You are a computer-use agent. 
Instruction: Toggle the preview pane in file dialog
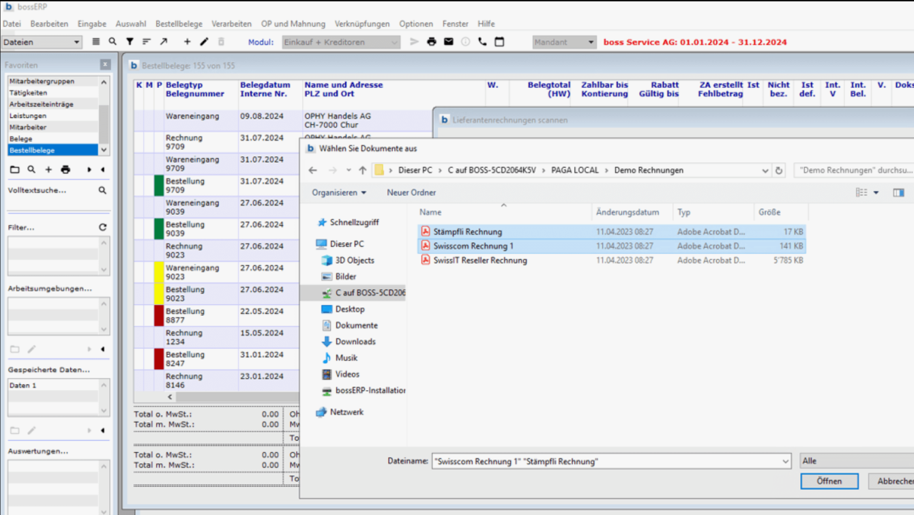(898, 193)
